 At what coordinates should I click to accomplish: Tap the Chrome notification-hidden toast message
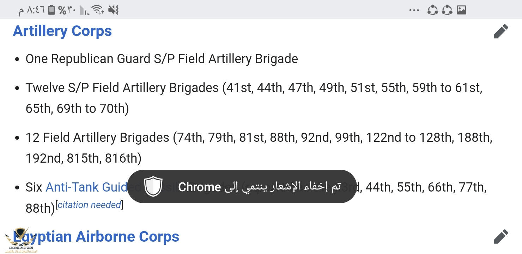click(259, 187)
